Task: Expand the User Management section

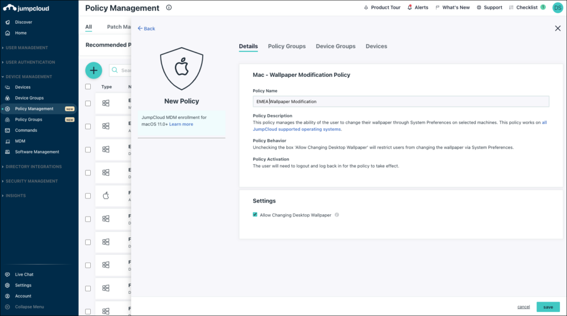Action: pos(27,48)
